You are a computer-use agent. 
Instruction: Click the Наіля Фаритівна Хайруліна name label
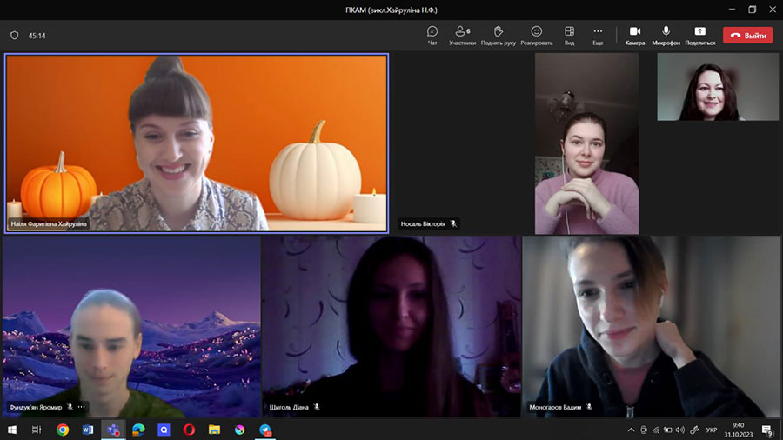coord(49,224)
